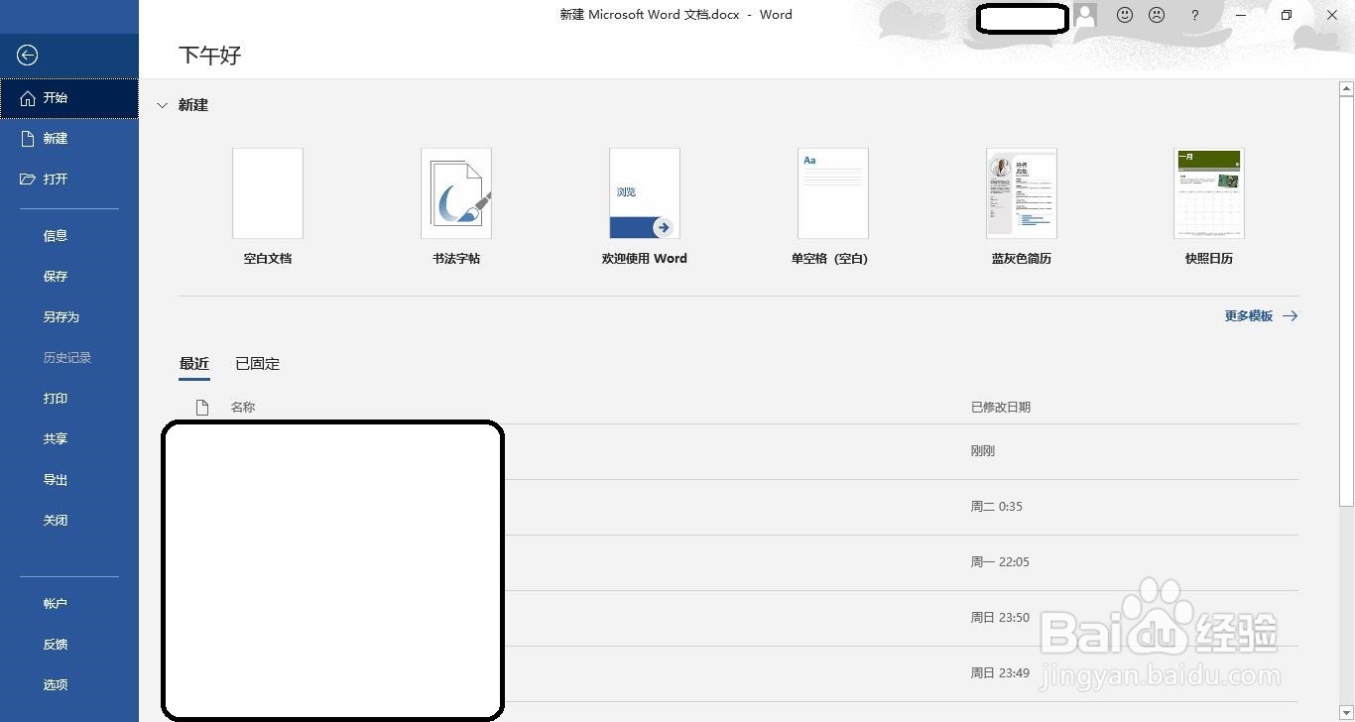This screenshot has width=1355, height=722.
Task: Click the vertical scrollbar down arrow
Action: click(x=1347, y=710)
